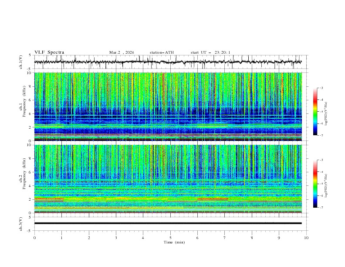This screenshot has height=267, width=345.
Task: Click time-axis tick label "5" at the bottom
Action: tap(170, 238)
